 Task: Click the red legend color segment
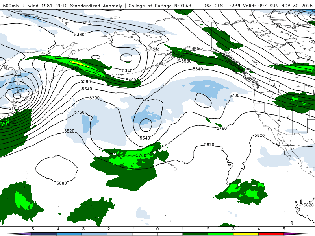(x=271, y=234)
